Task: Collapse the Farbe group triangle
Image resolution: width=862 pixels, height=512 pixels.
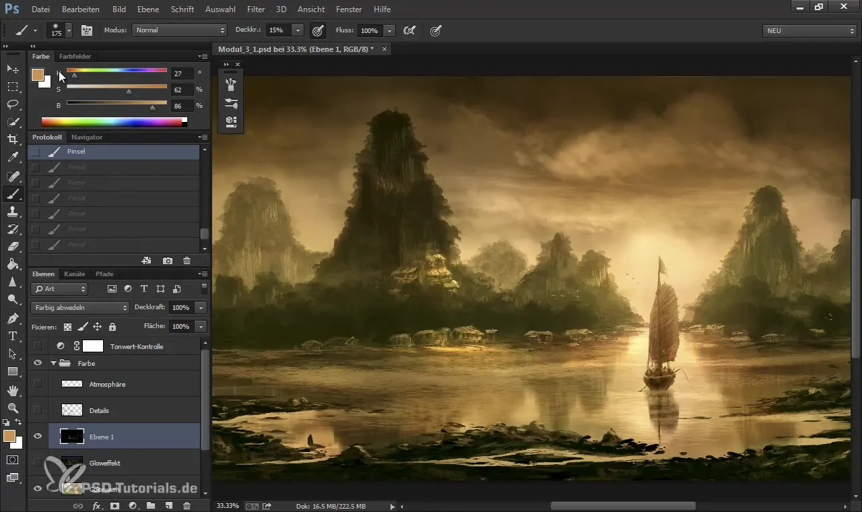Action: [x=53, y=363]
